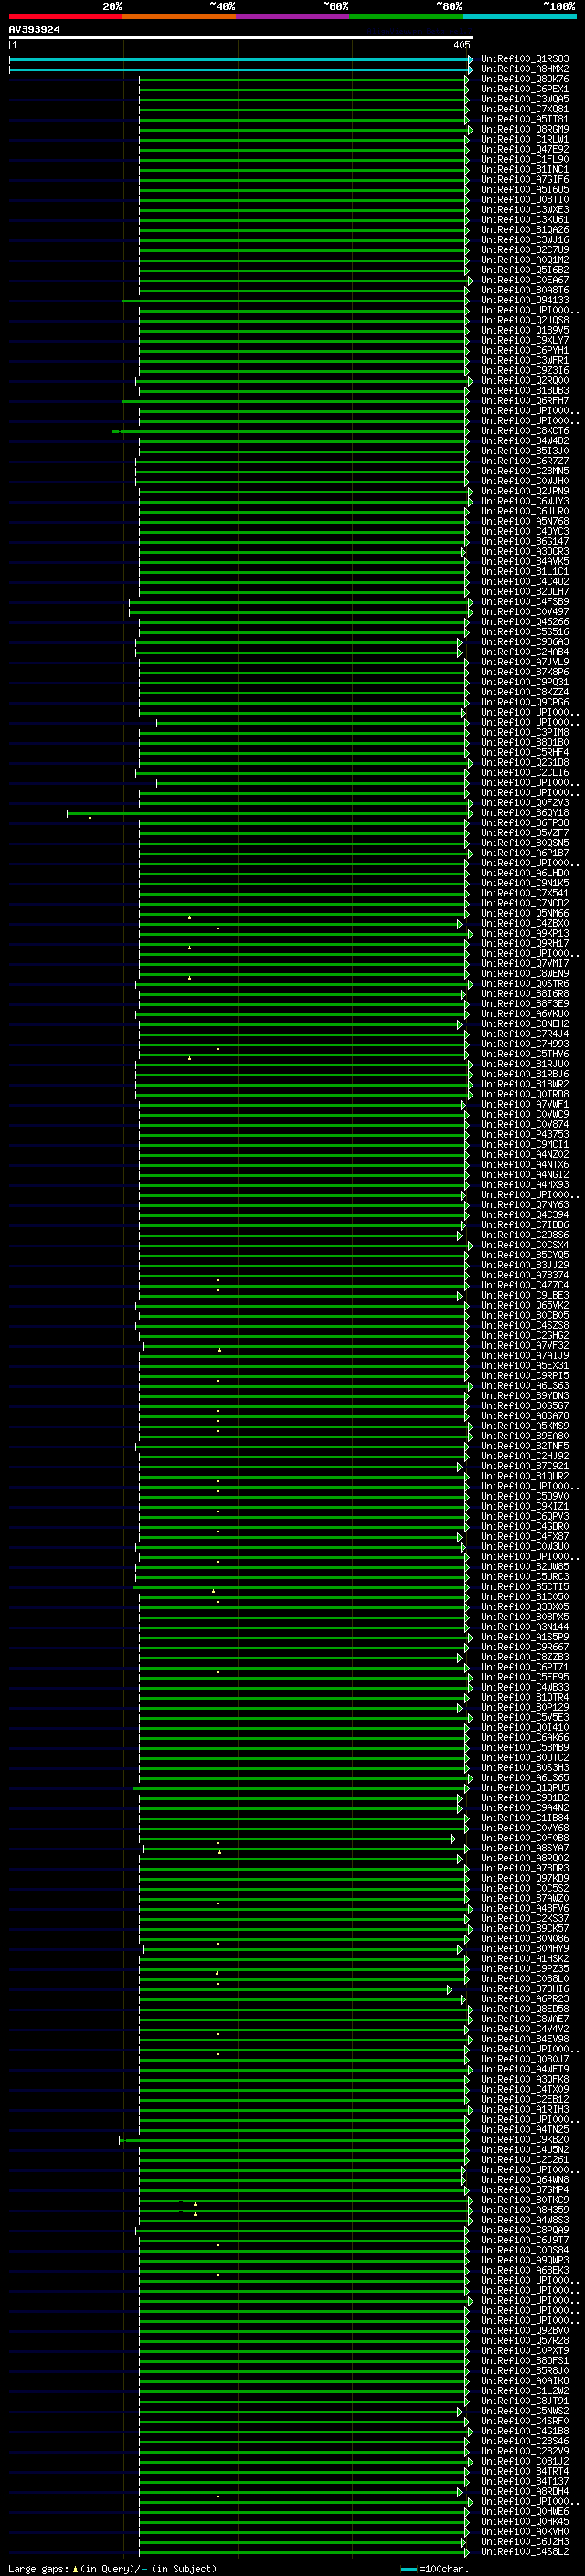
Task: Select the UniRef100_B1INC1 entry
Action: 525,169
